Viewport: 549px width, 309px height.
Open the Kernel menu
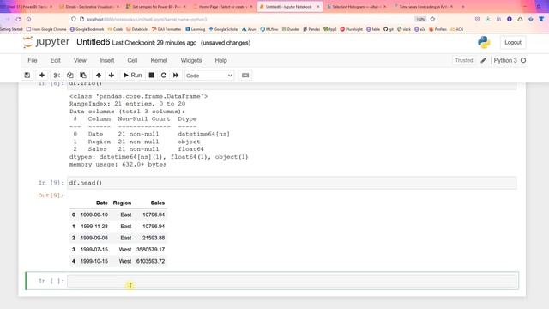(x=159, y=60)
